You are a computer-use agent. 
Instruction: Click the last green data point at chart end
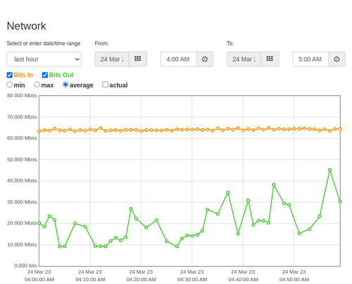340,202
